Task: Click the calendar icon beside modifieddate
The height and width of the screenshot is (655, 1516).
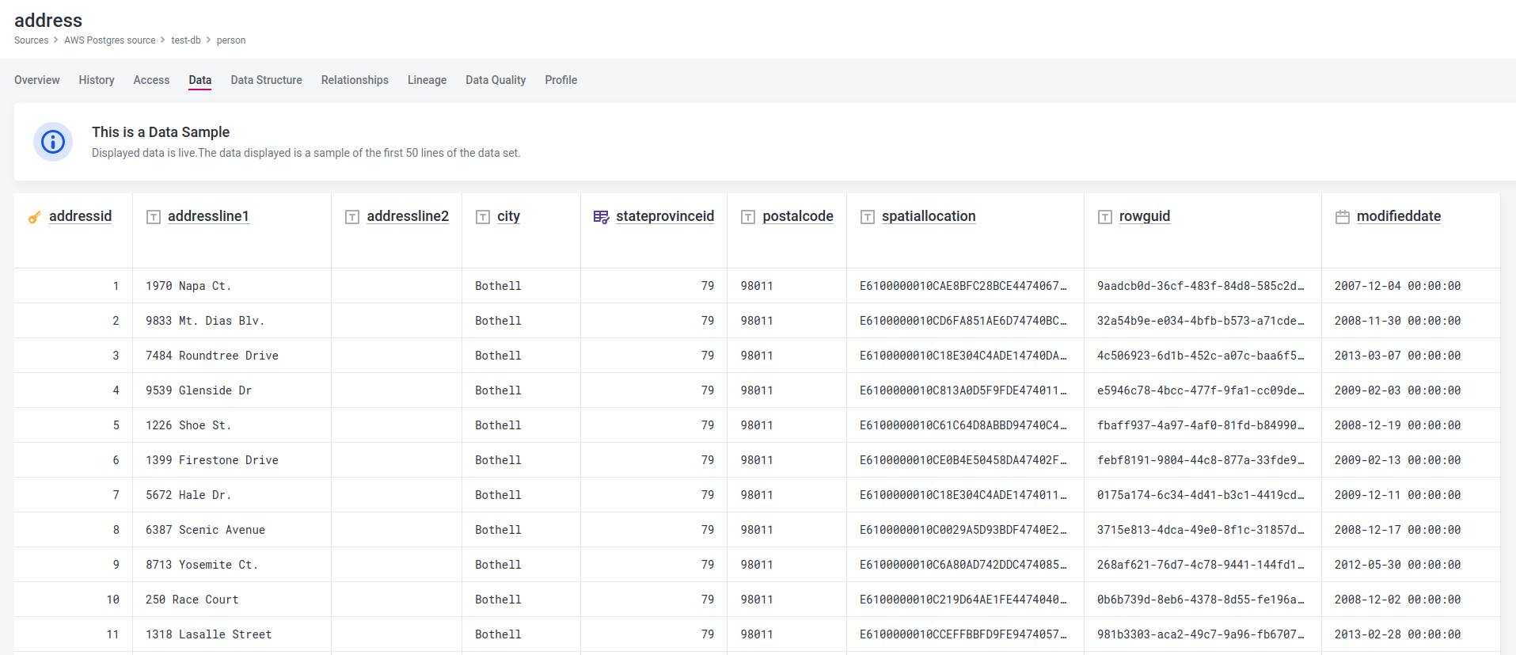Action: [1343, 217]
